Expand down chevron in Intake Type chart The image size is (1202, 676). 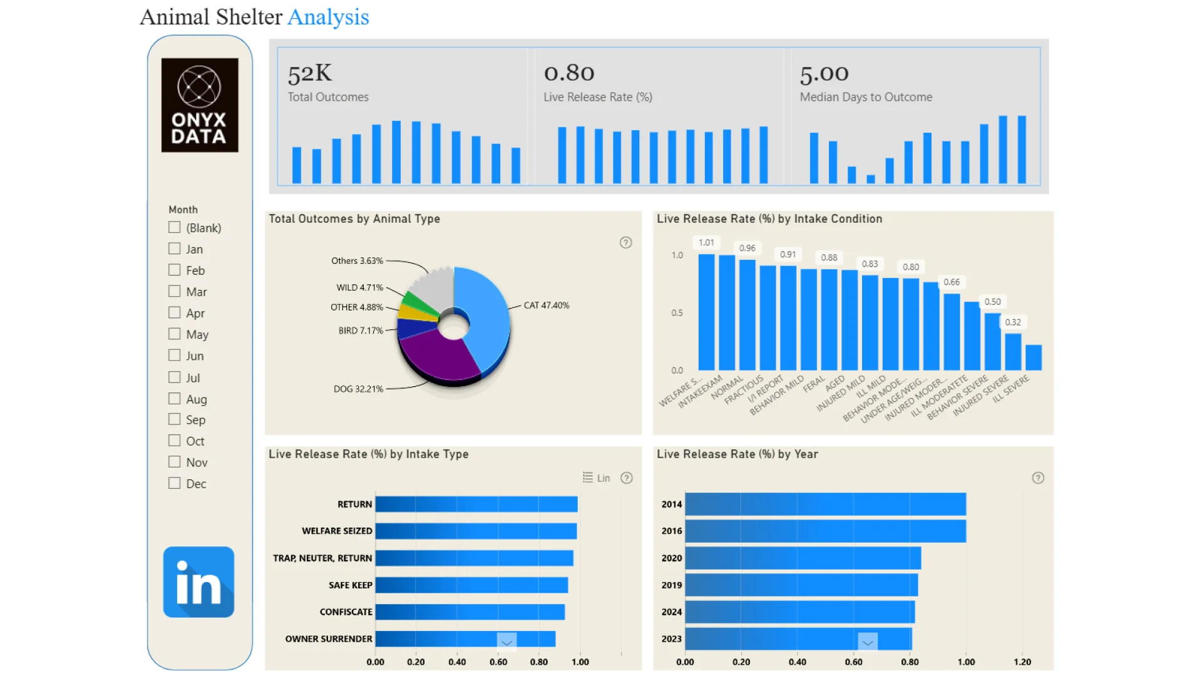click(x=506, y=642)
